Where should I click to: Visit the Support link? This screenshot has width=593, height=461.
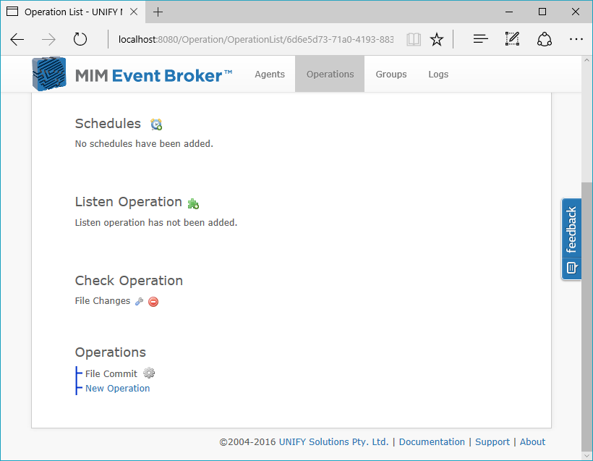point(492,441)
